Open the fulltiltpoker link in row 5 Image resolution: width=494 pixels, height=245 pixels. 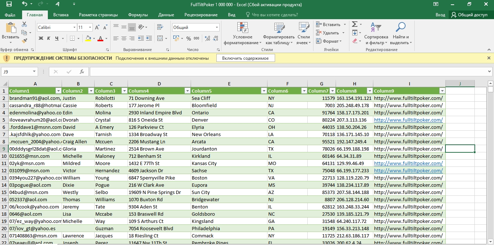(x=408, y=120)
